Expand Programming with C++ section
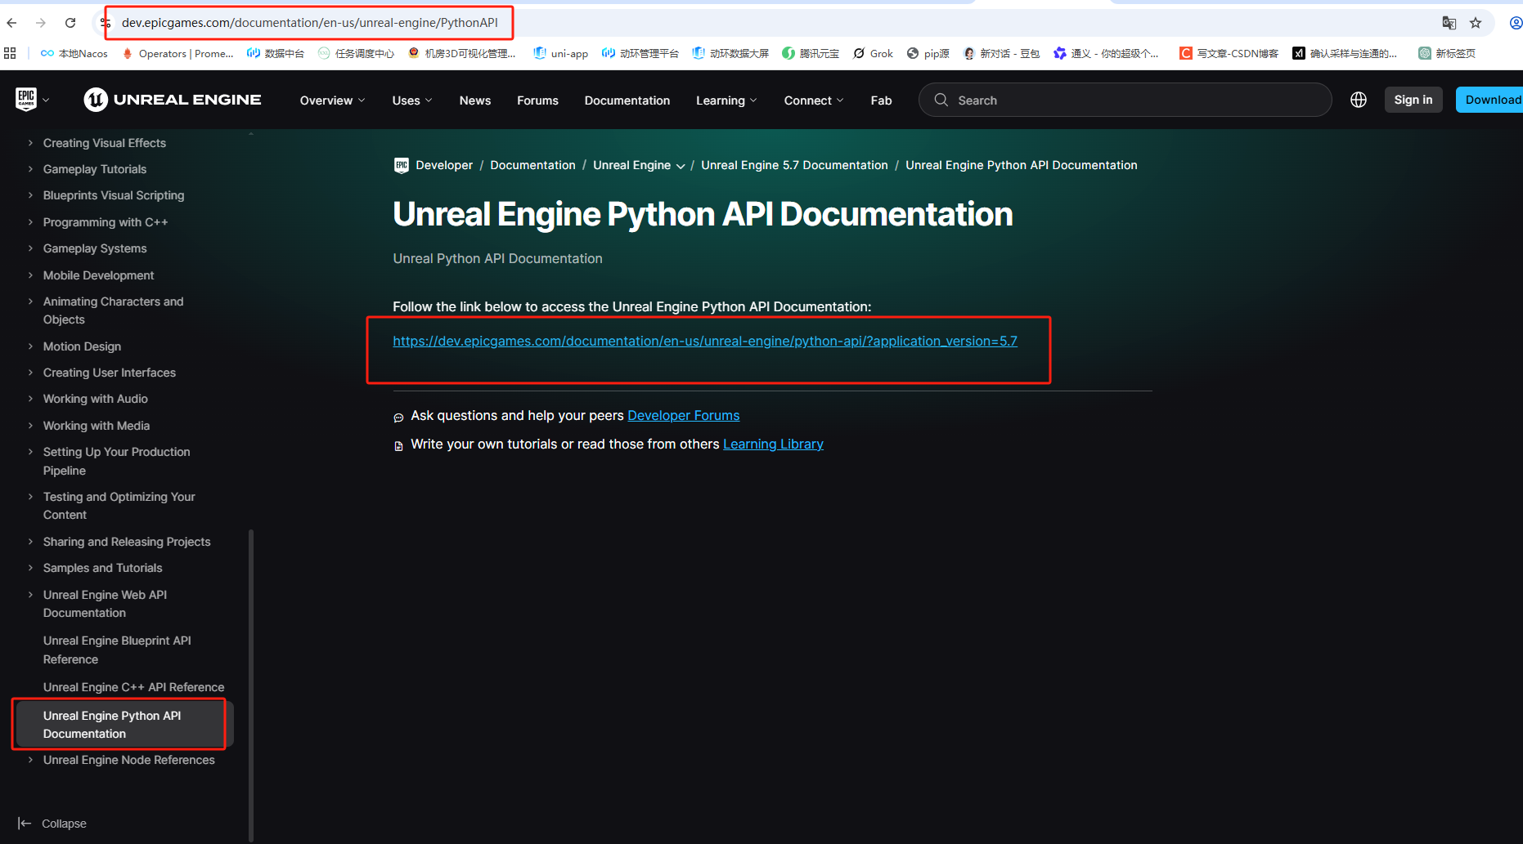 (30, 222)
